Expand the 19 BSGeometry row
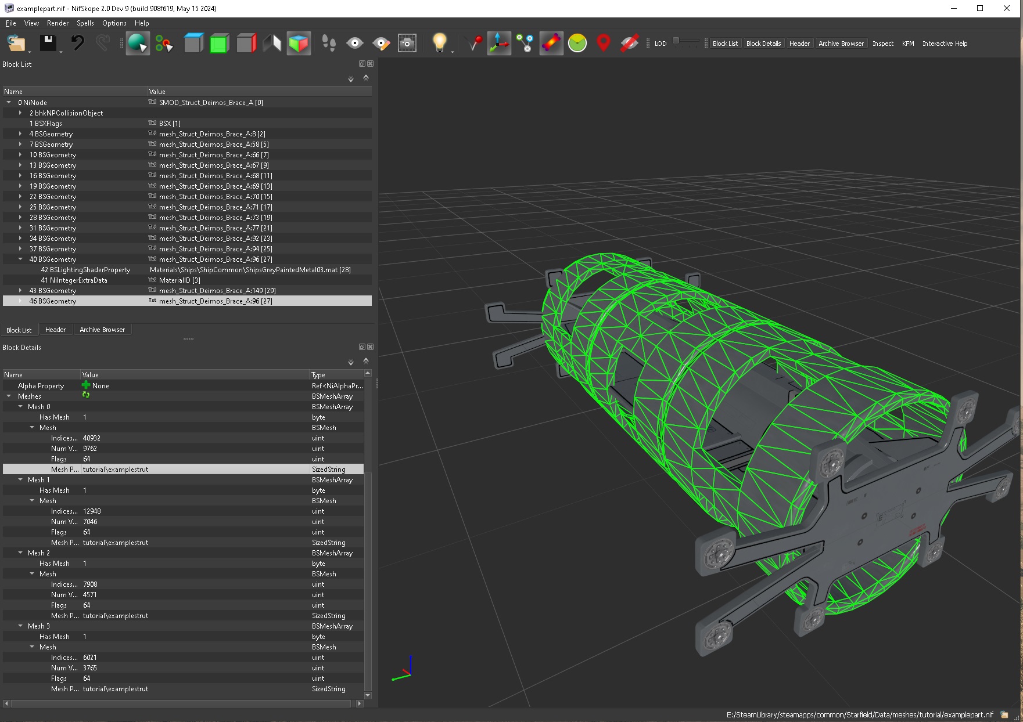 pos(20,186)
